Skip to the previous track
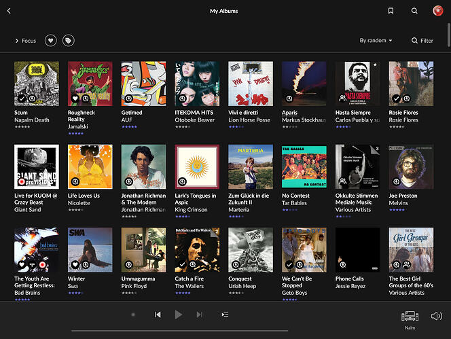Screen dimensions: 451x339 pos(158,315)
